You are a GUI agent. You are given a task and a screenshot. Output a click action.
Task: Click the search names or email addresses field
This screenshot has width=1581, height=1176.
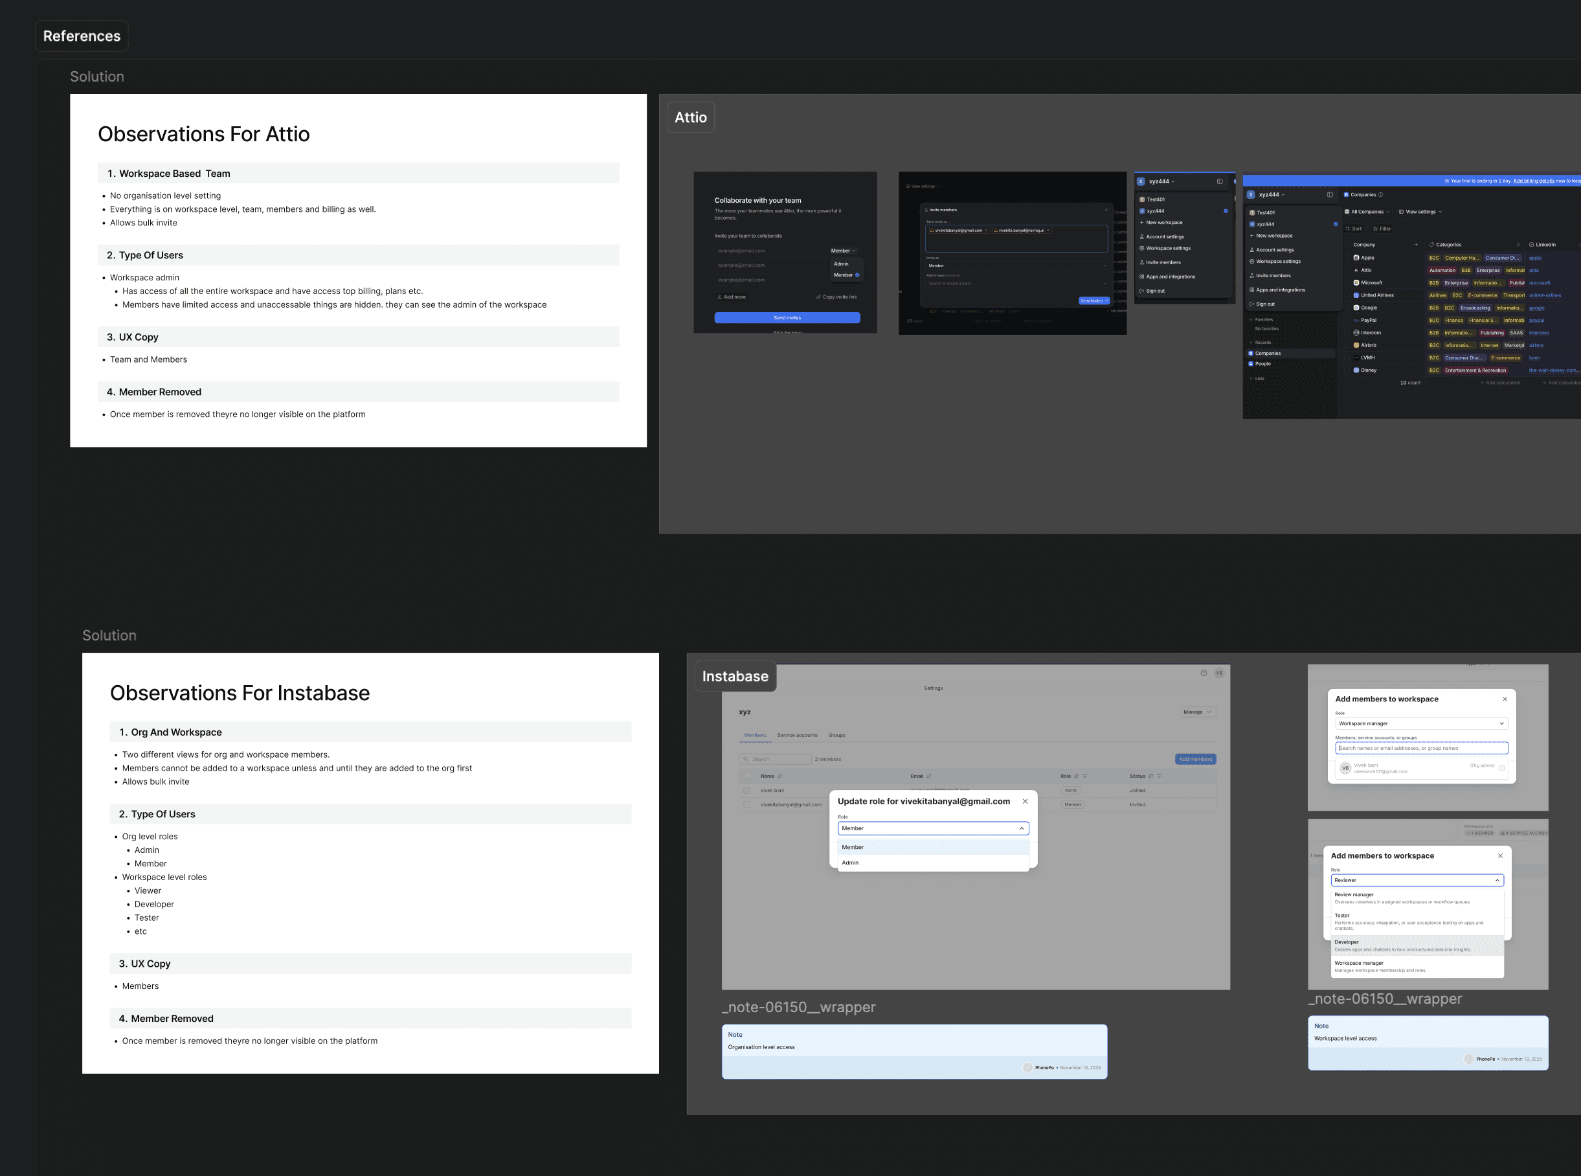point(1421,748)
